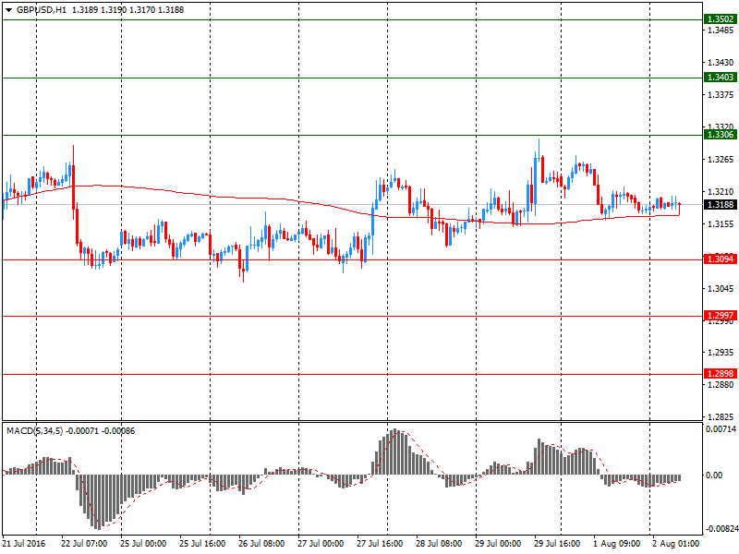Click the 1.3306 green resistance price label
This screenshot has height=554, width=739.
[x=721, y=135]
